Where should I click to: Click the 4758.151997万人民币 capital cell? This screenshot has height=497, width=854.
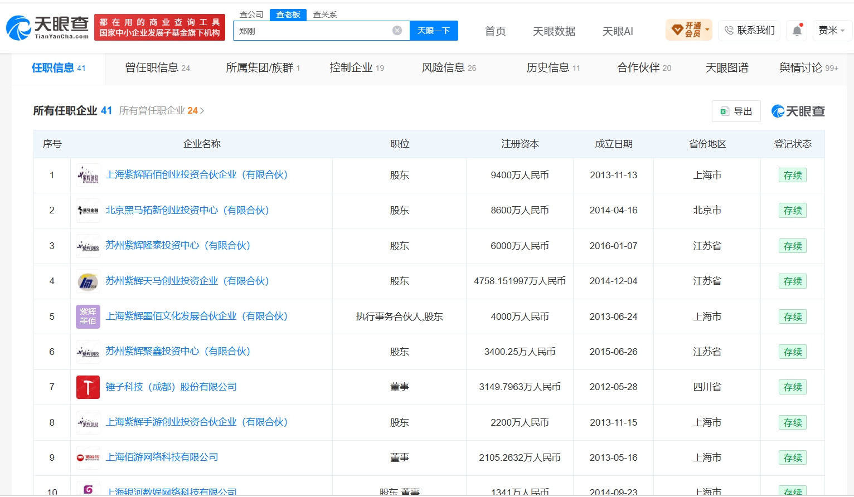520,281
